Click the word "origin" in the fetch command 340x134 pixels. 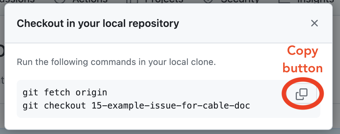click(x=91, y=93)
